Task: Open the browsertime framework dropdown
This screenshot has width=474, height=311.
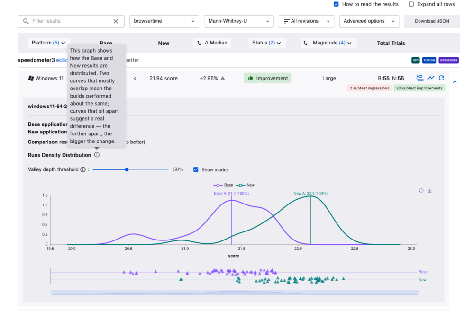Action: pyautogui.click(x=164, y=21)
